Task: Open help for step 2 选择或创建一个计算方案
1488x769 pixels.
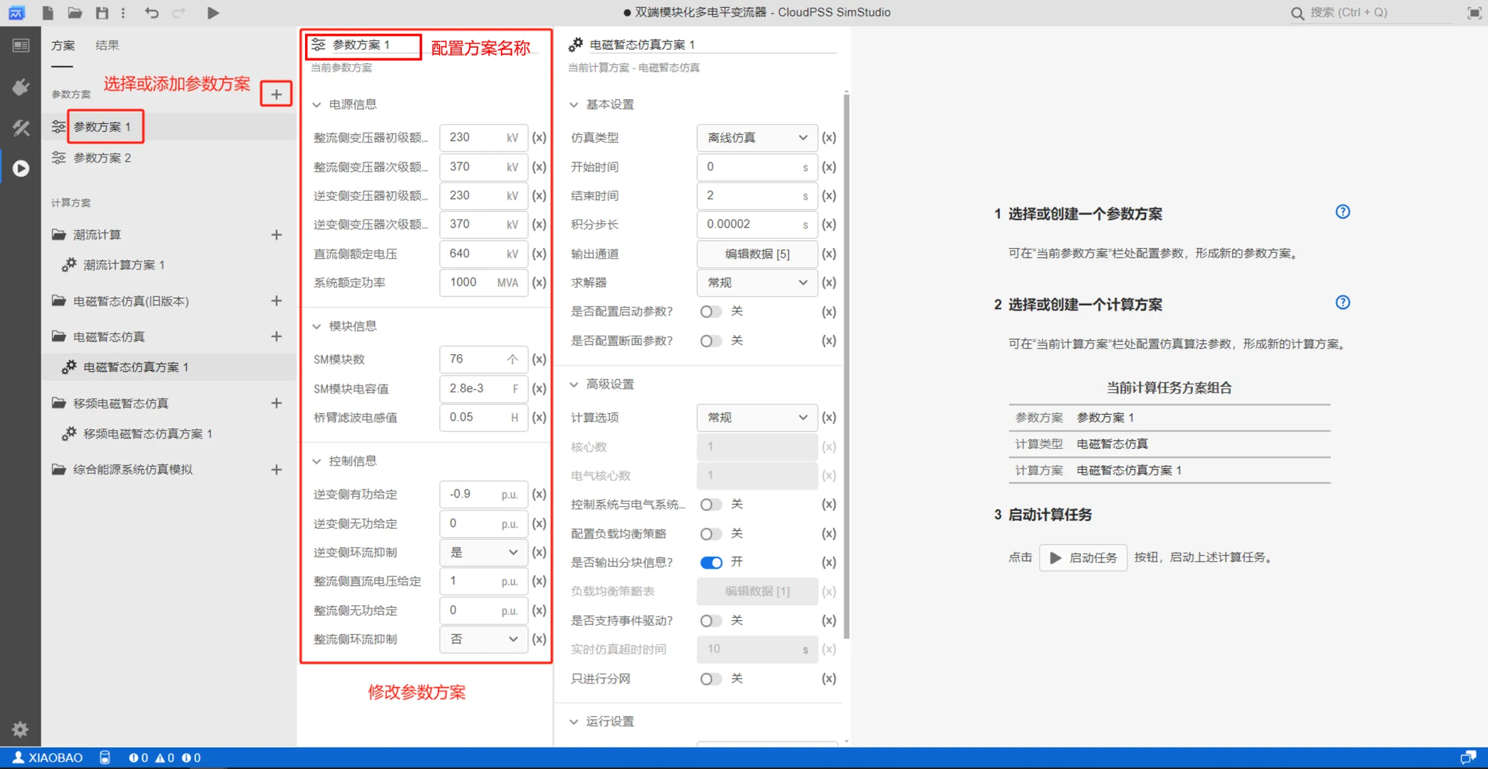Action: 1342,303
